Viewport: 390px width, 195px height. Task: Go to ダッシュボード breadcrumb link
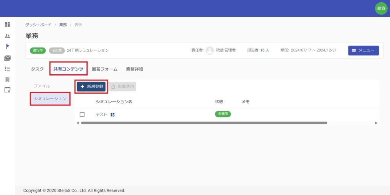tap(38, 25)
